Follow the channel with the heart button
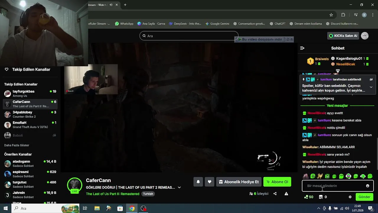The height and width of the screenshot is (213, 378). [209, 182]
